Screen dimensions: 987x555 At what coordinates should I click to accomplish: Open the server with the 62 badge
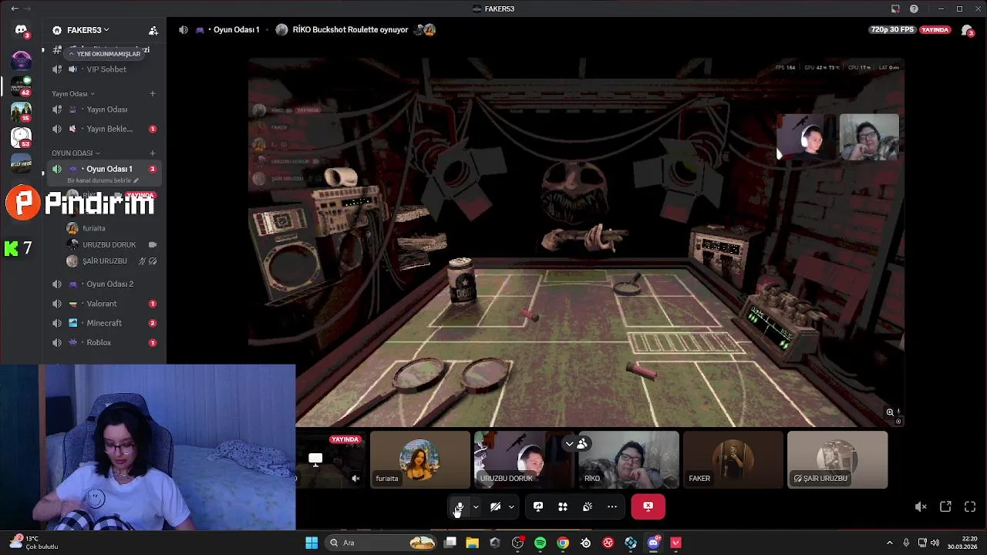21,85
